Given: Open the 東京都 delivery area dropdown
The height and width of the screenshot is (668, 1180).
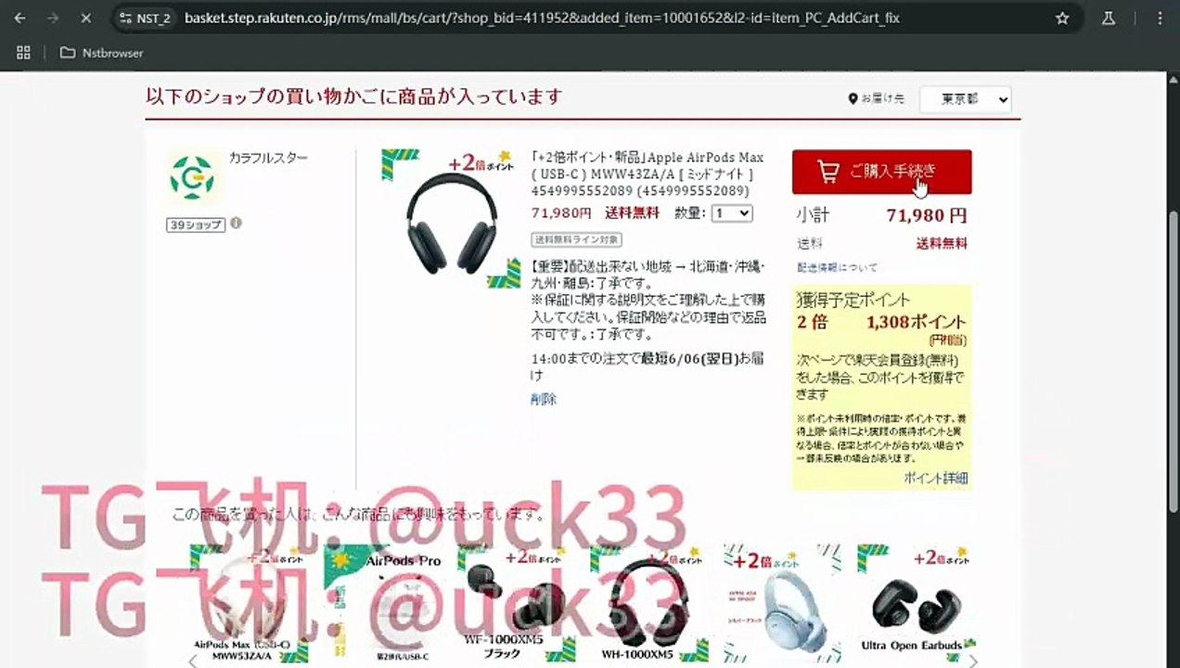Looking at the screenshot, I should pos(965,99).
